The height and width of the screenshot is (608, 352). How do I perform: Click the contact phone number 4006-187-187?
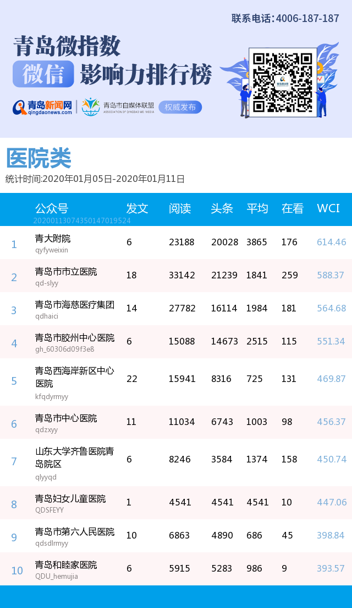pyautogui.click(x=307, y=18)
